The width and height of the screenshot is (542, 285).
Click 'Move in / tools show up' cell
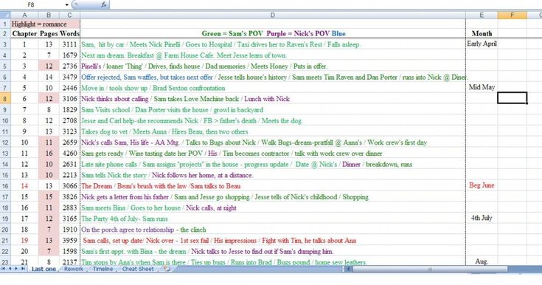pyautogui.click(x=273, y=88)
